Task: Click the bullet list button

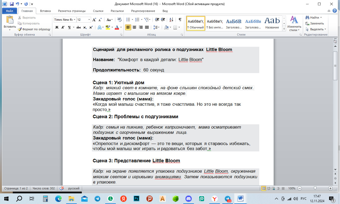Action: click(128, 20)
